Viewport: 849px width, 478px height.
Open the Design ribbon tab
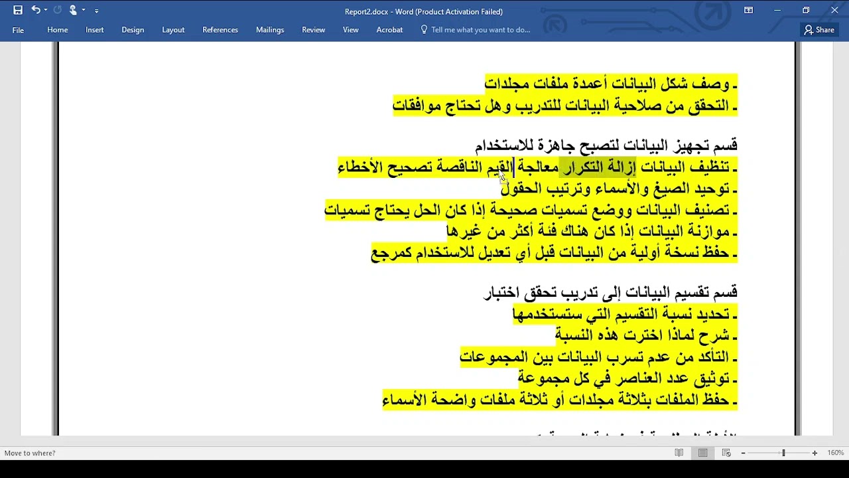point(133,30)
